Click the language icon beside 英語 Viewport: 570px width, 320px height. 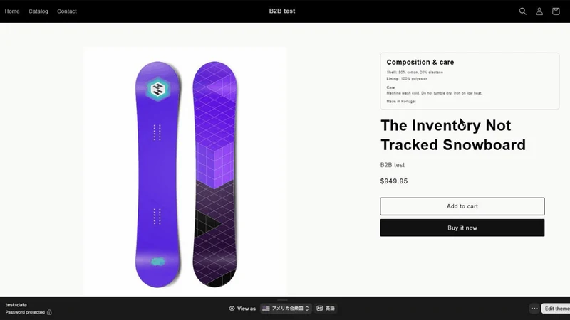319,309
